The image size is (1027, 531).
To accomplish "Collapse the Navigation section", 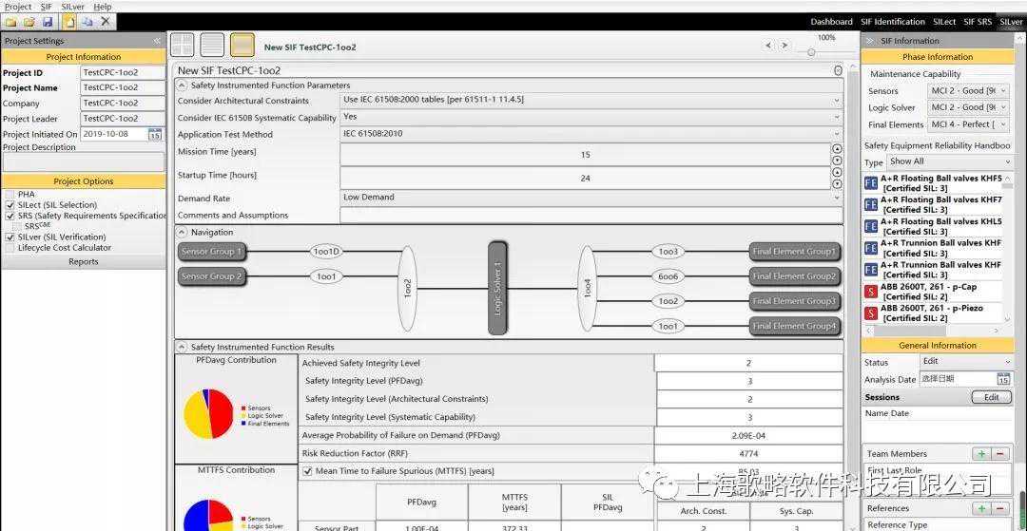I will tap(182, 233).
